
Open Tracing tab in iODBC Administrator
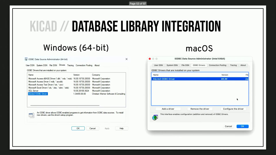233,65
